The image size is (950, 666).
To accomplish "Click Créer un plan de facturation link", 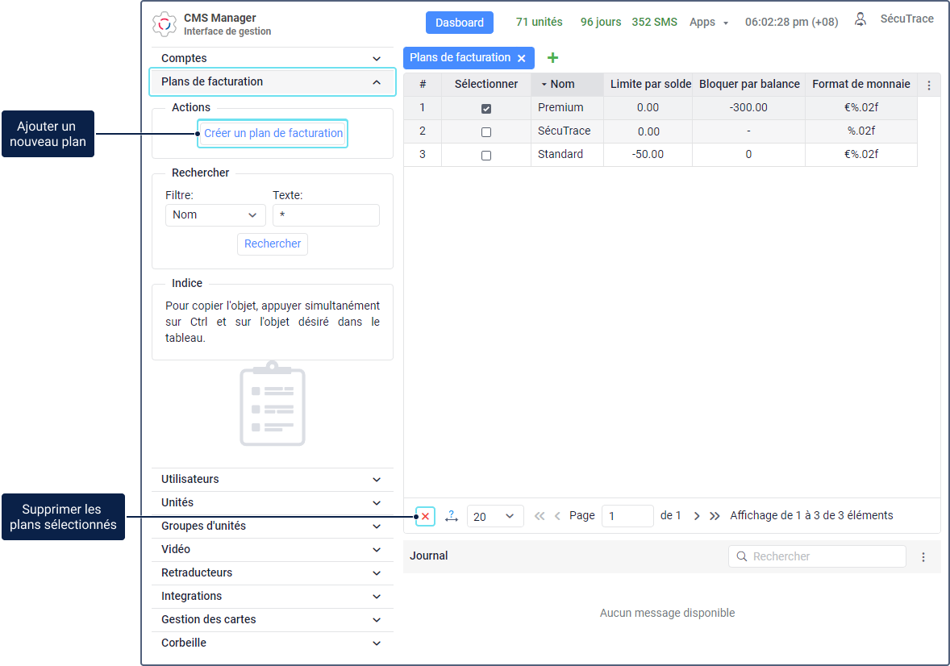I will tap(273, 134).
